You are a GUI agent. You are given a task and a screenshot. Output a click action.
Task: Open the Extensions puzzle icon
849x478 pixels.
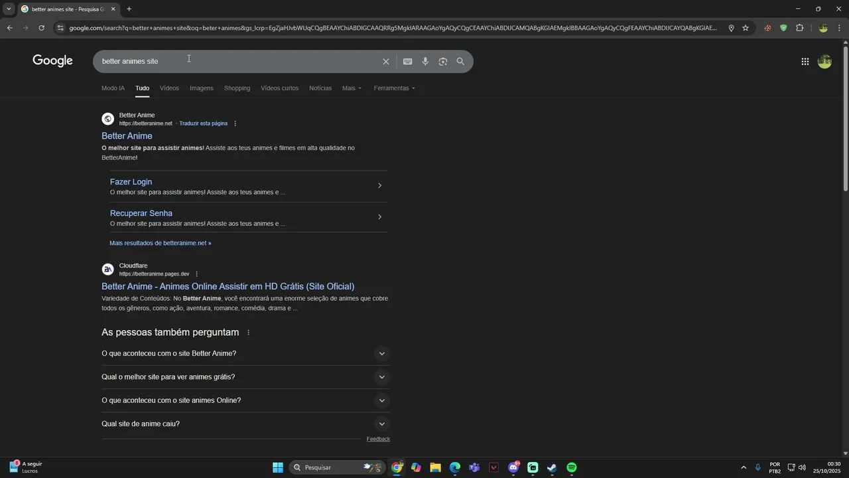pyautogui.click(x=799, y=28)
